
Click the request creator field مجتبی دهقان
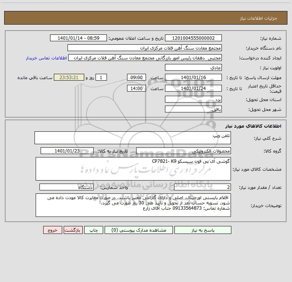pyautogui.click(x=145, y=58)
